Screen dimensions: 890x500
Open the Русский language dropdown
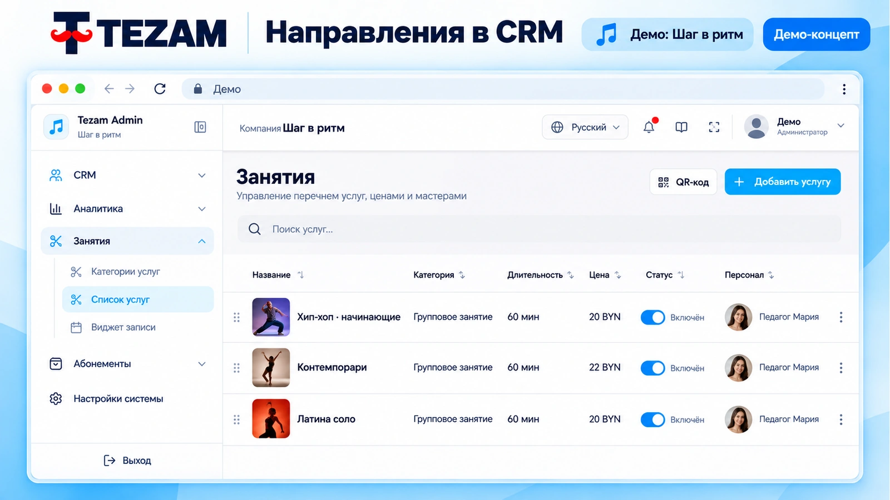(585, 127)
